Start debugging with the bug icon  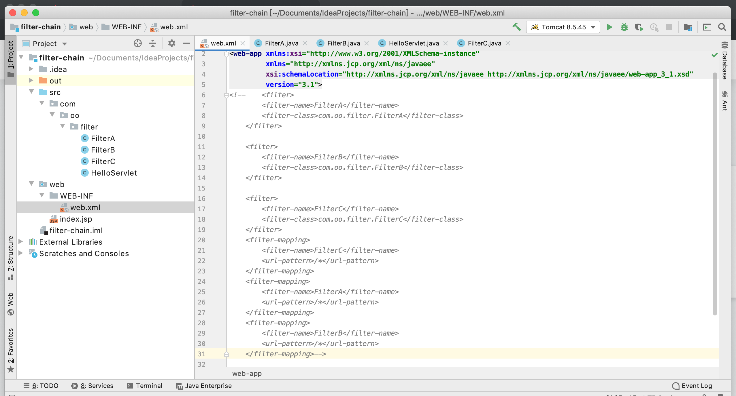pos(624,27)
